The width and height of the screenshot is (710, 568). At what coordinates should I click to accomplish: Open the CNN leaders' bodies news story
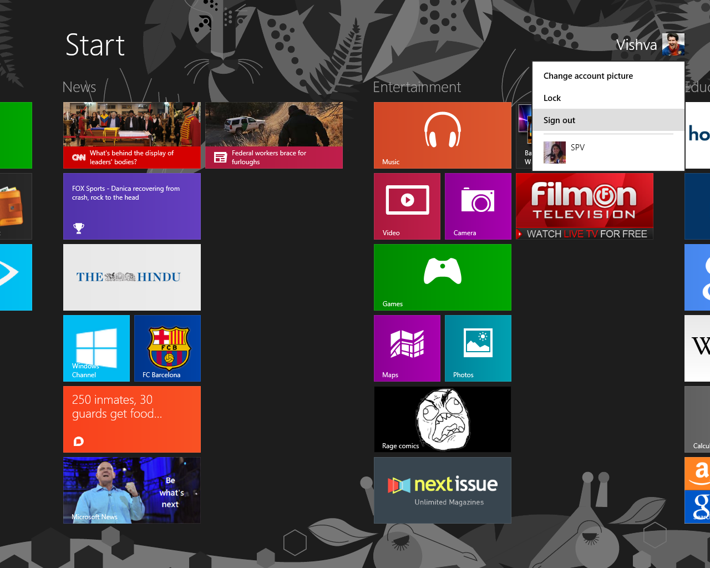point(131,135)
